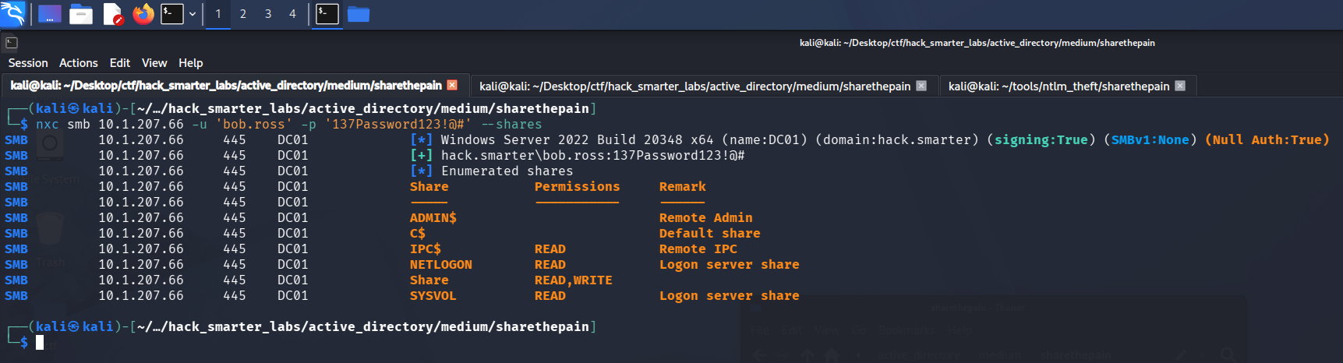Click the NETLOGON share name

tap(441, 265)
